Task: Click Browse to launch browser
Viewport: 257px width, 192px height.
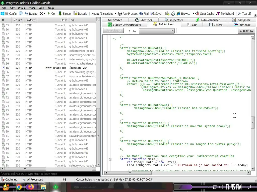Action: point(183,13)
